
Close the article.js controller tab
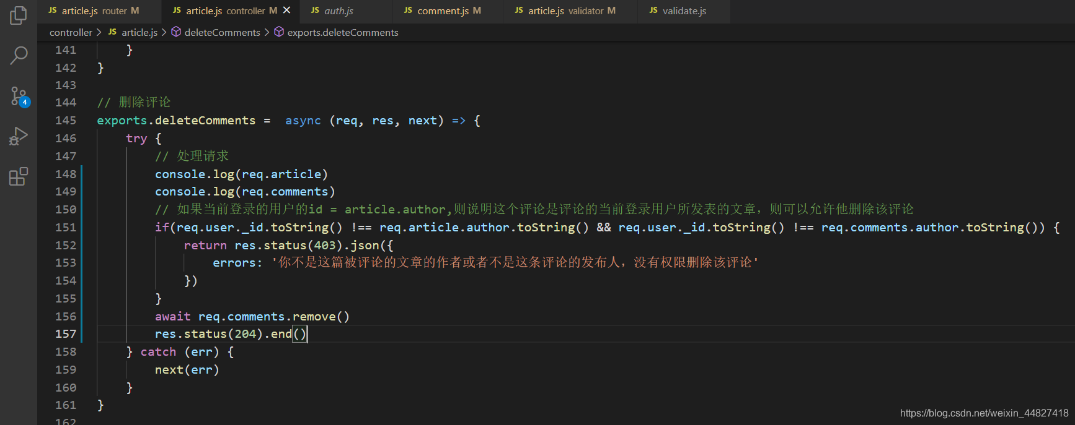(x=286, y=11)
